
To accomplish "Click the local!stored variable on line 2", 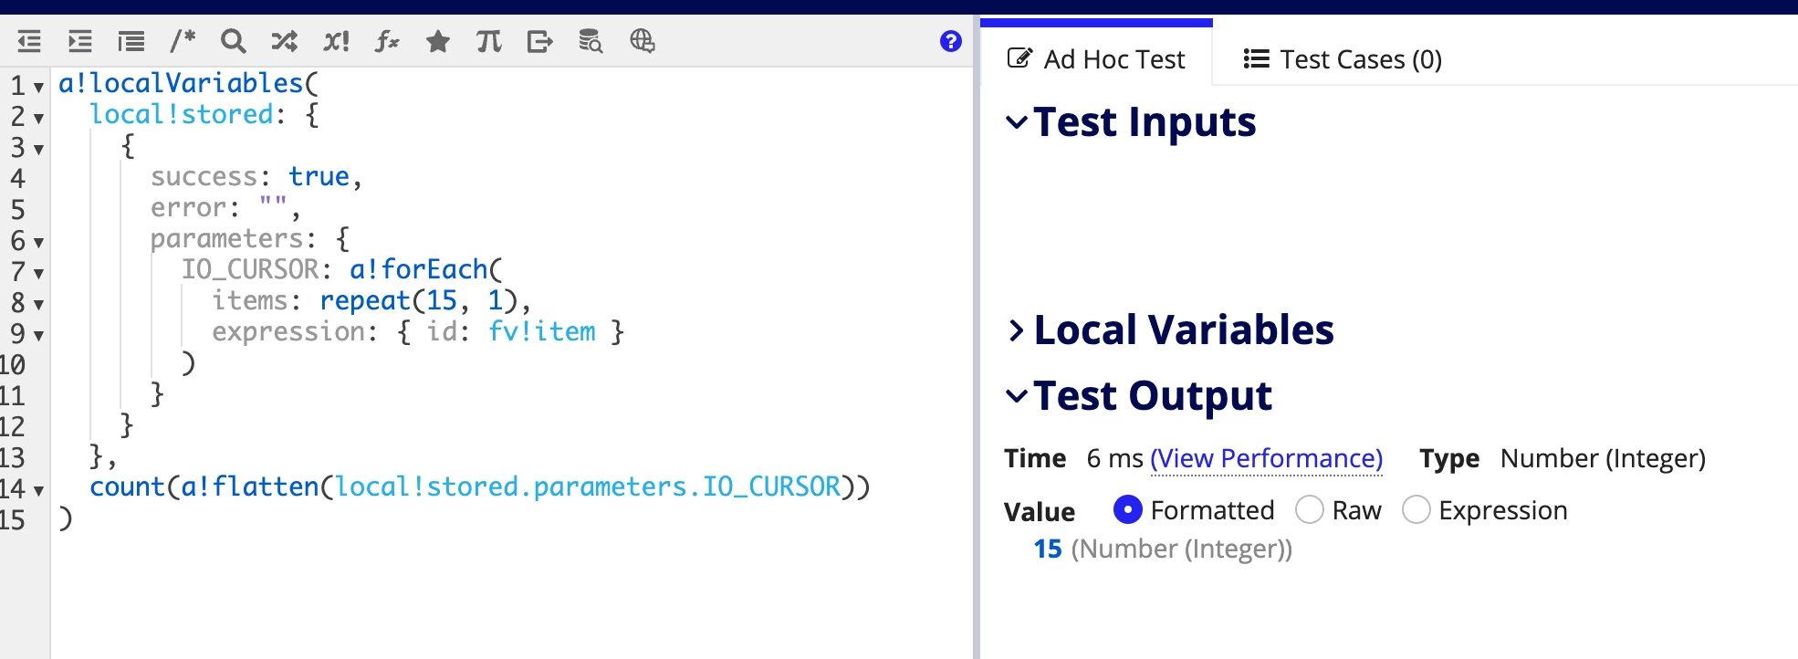I will (x=181, y=114).
